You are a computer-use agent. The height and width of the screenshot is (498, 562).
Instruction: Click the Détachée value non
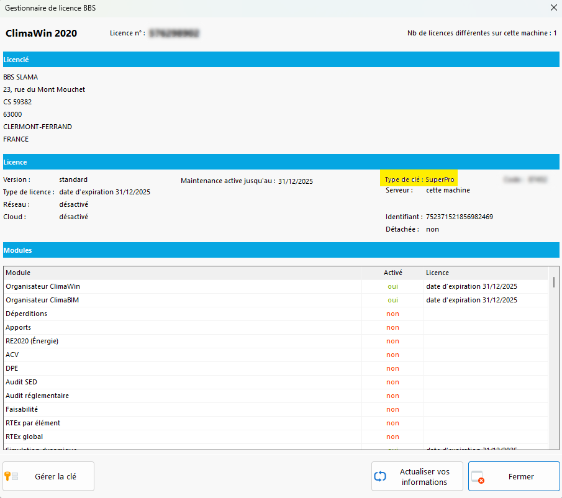433,229
